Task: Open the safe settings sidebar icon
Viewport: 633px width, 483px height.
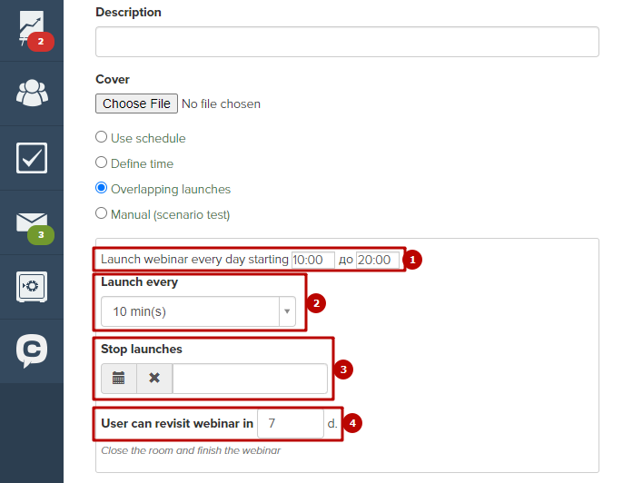Action: pos(32,287)
